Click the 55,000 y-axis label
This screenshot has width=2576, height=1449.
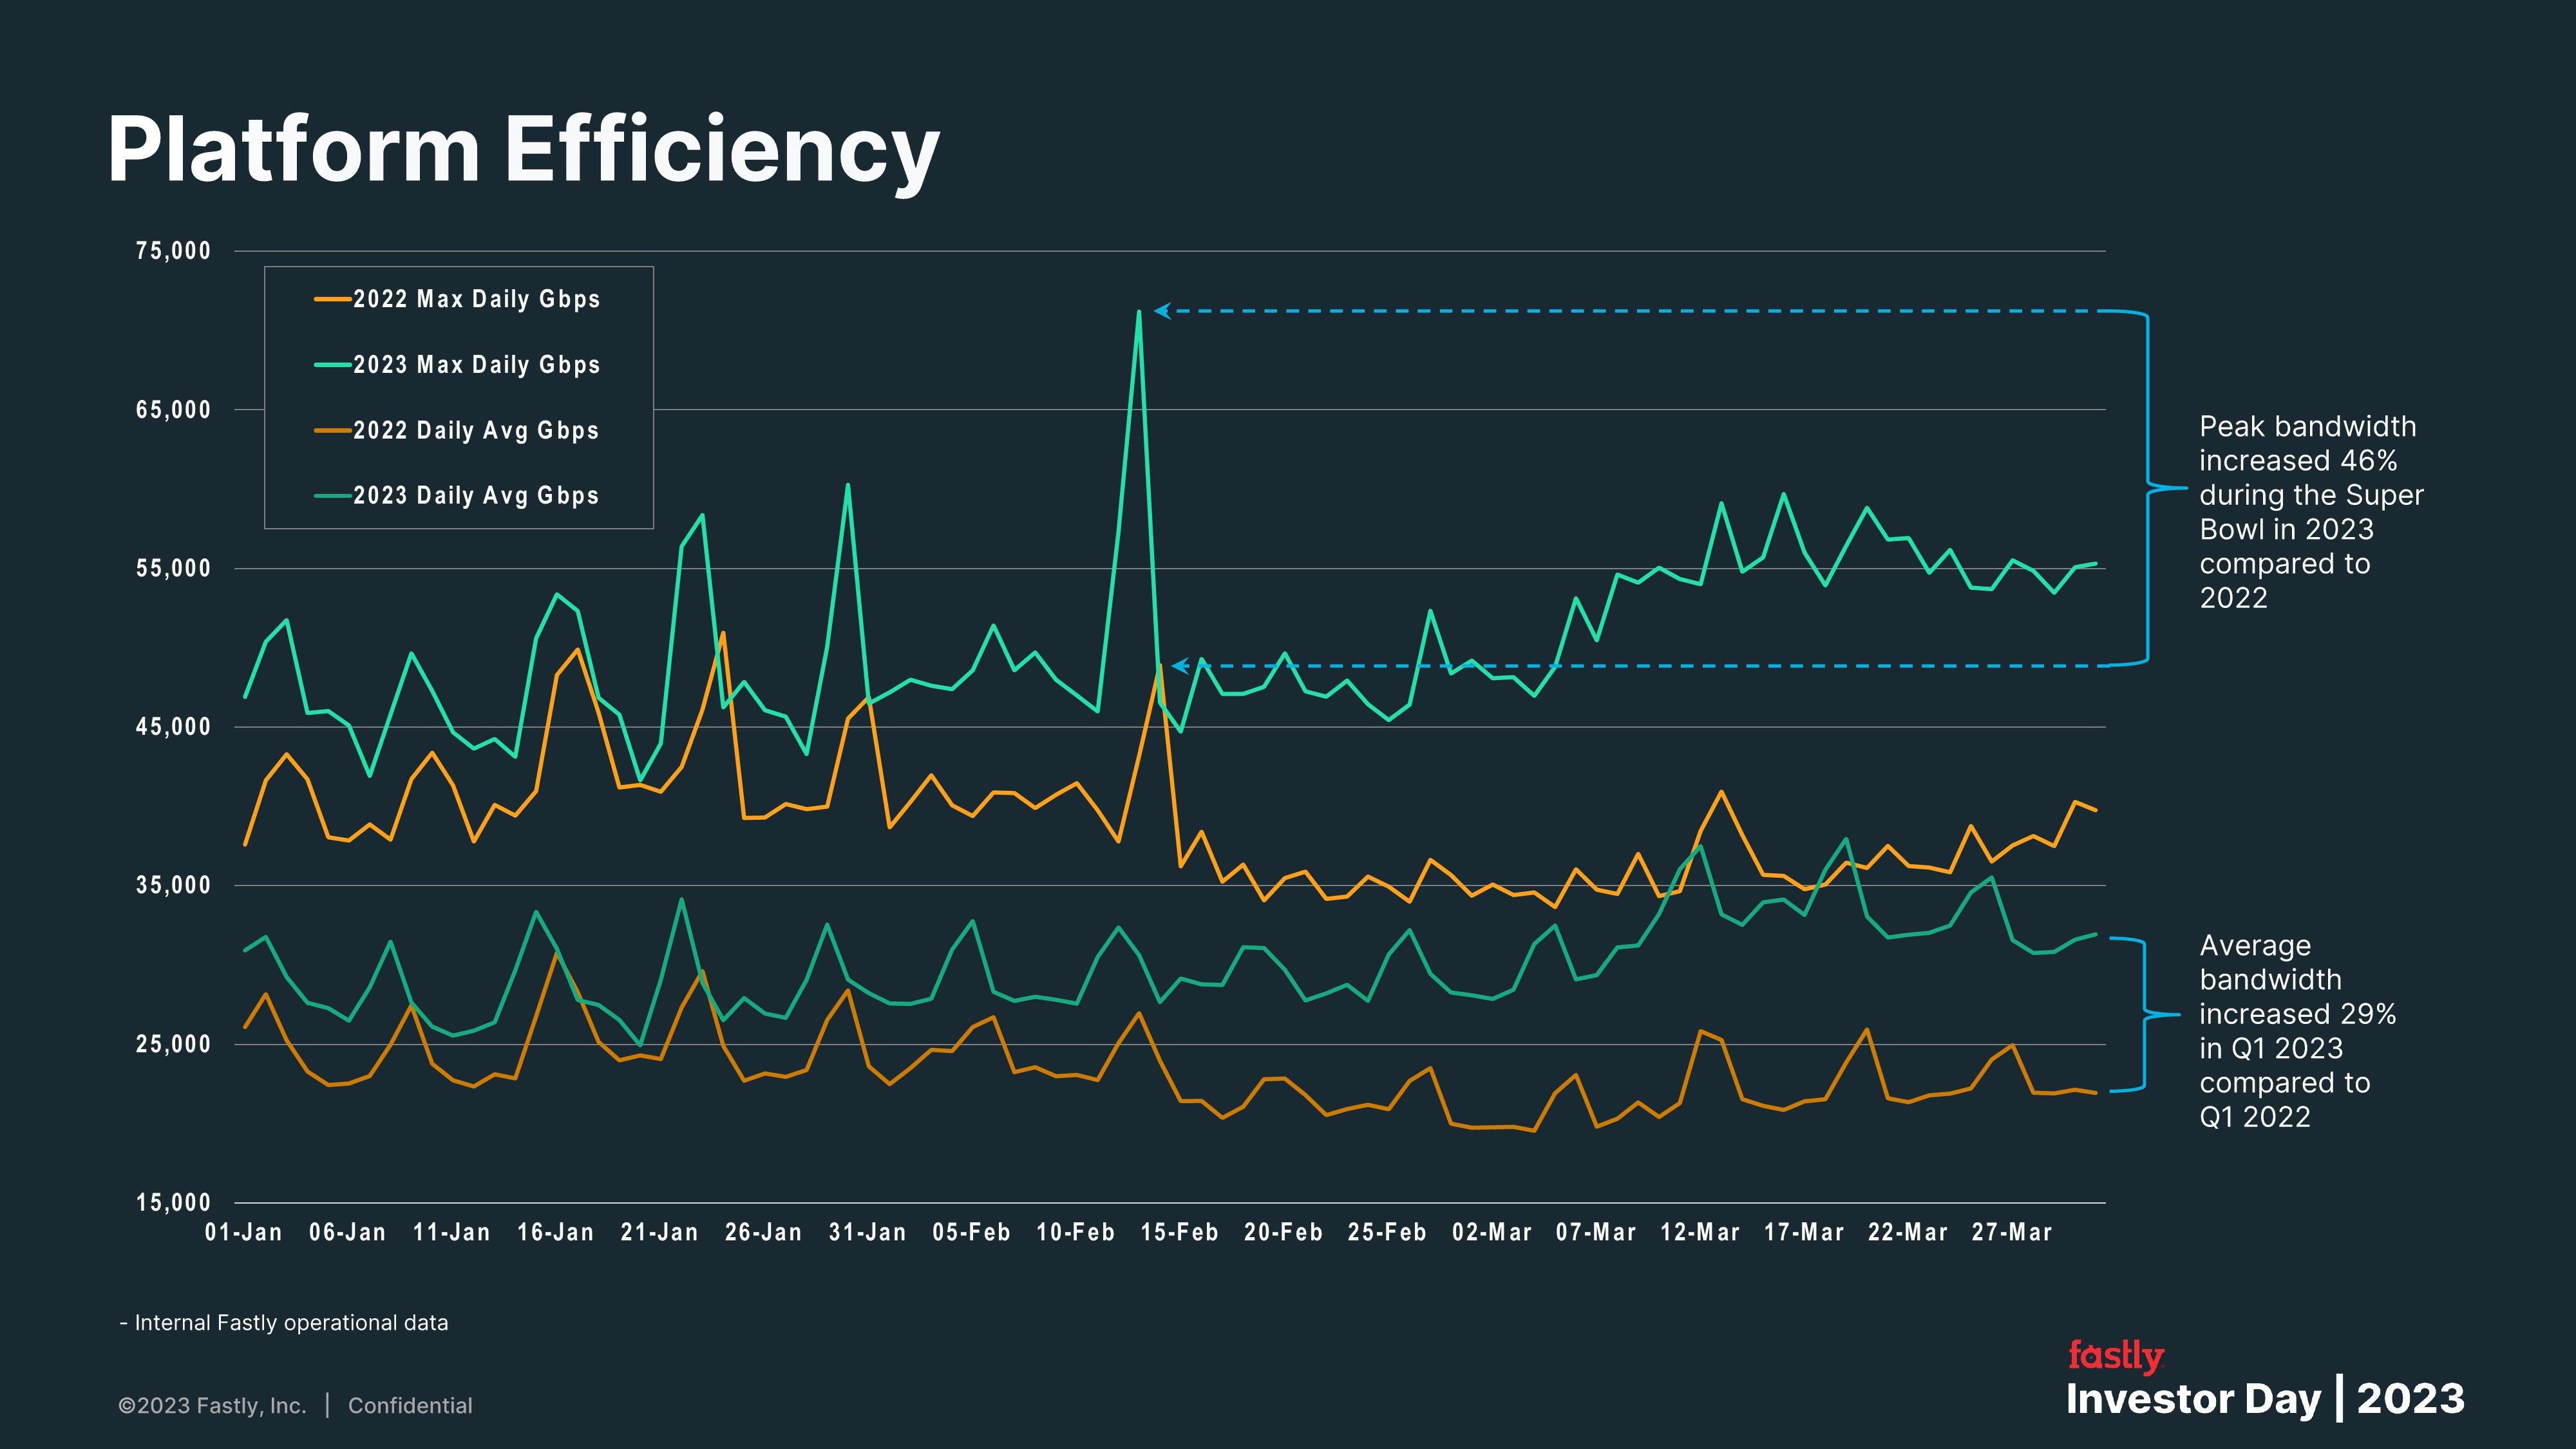[x=173, y=568]
